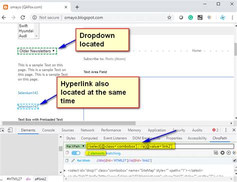Open the Sources tab
The width and height of the screenshot is (237, 182).
pyautogui.click(x=67, y=130)
